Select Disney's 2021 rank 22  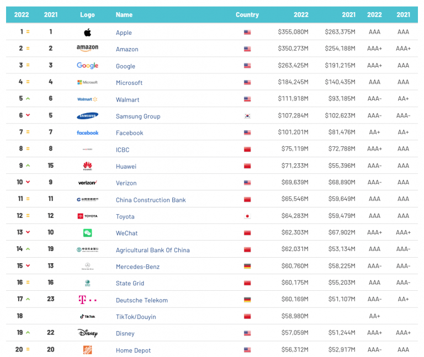coord(51,332)
